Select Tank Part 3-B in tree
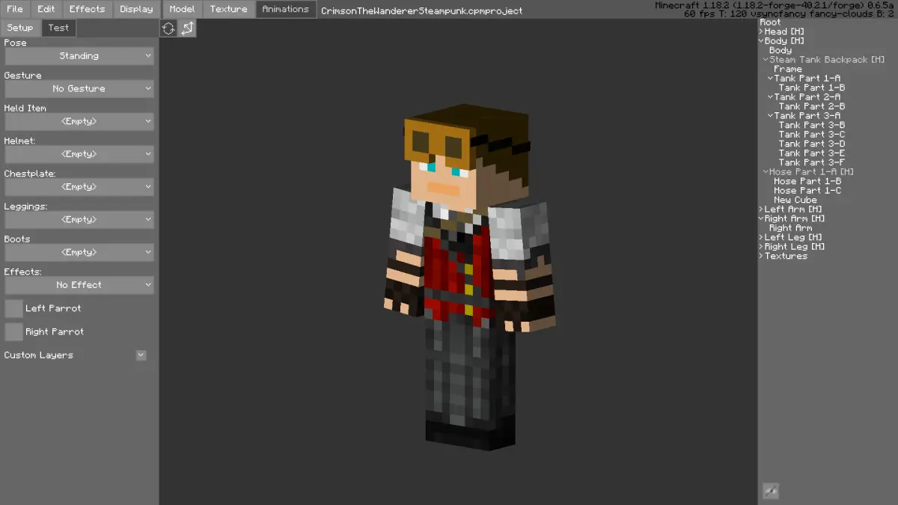 pyautogui.click(x=812, y=126)
